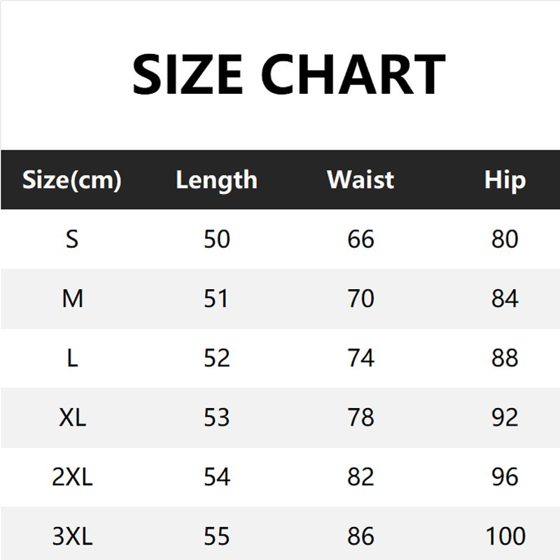Screen dimensions: 560x560
Task: Click the XL size row label
Action: coord(72,418)
